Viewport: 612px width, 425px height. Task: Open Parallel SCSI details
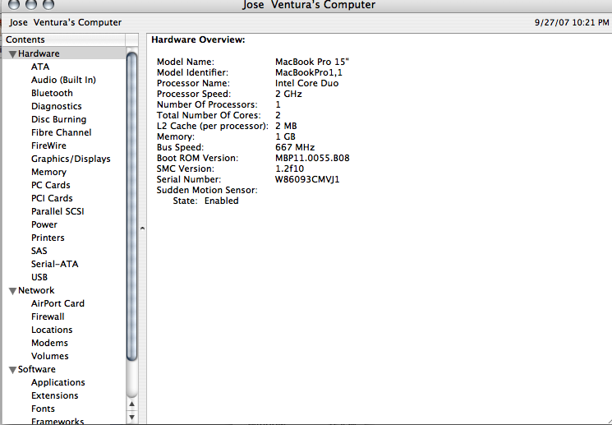pos(58,211)
